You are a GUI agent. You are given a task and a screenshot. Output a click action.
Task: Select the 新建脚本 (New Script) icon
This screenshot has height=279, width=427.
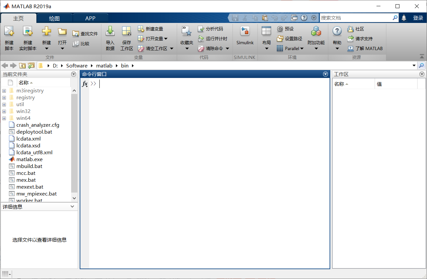pyautogui.click(x=9, y=38)
